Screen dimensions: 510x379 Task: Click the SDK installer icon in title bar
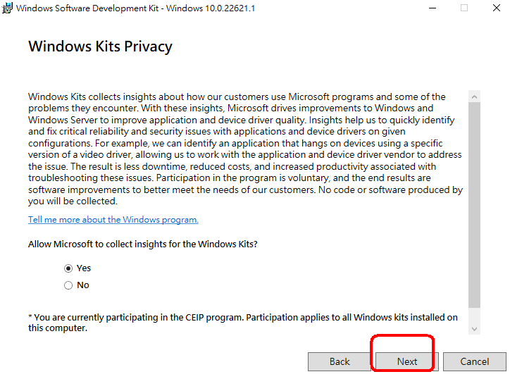tap(7, 8)
